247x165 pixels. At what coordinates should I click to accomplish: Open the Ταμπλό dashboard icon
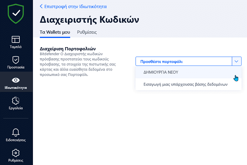16,39
